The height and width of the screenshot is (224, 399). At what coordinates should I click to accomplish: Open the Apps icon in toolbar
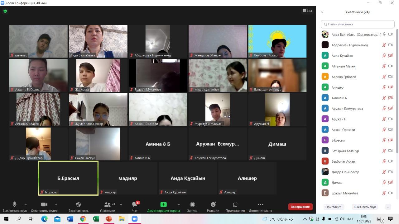pyautogui.click(x=235, y=205)
